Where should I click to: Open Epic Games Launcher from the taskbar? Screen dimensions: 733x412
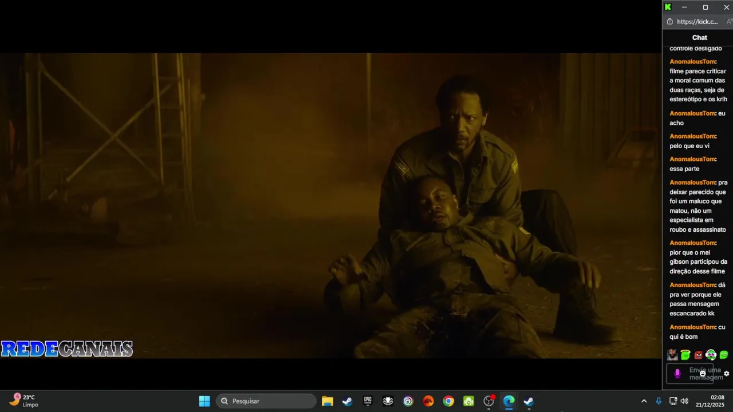coord(368,401)
